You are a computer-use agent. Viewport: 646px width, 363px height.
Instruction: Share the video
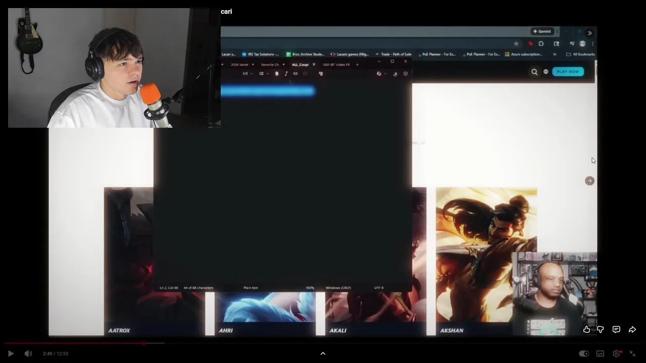[632, 329]
